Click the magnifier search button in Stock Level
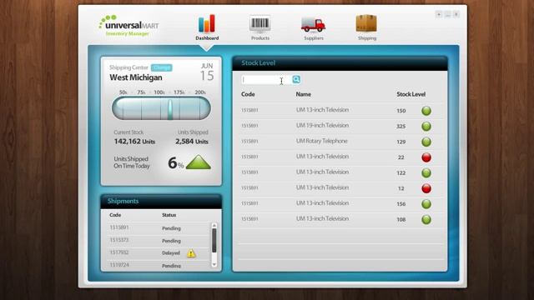 [296, 79]
